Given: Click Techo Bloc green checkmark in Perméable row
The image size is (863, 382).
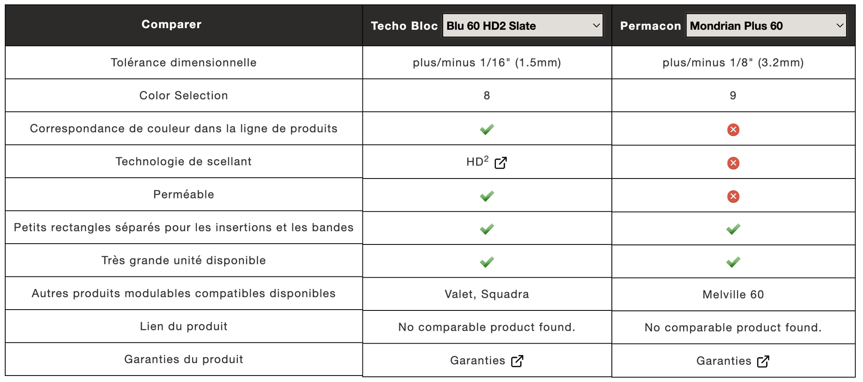Looking at the screenshot, I should coord(487,196).
